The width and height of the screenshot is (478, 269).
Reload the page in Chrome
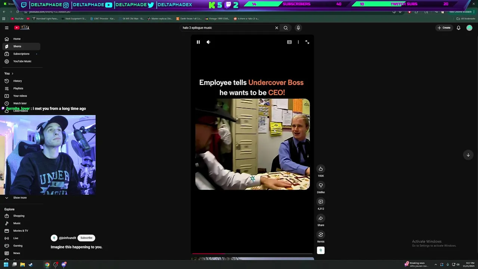pyautogui.click(x=17, y=12)
